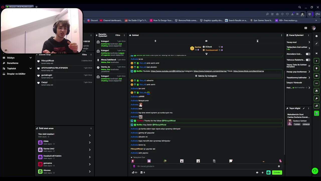Click Filtre in Denetim Eylemleri panel
The height and width of the screenshot is (181, 321).
click(x=118, y=35)
